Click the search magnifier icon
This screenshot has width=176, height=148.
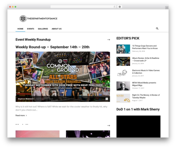(157, 28)
